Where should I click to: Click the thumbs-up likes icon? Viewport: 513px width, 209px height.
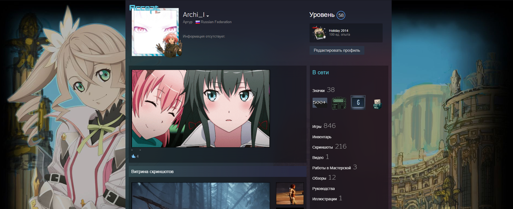click(x=134, y=156)
